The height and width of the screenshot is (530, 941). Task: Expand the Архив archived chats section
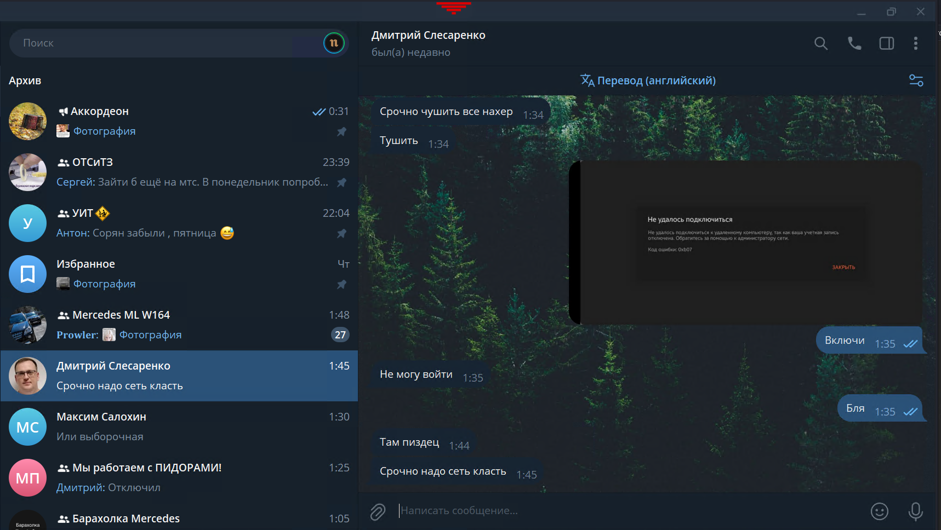tap(25, 80)
